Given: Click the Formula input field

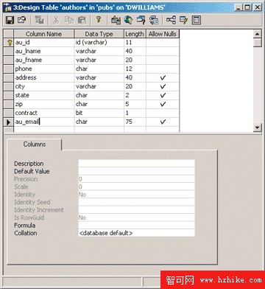Looking at the screenshot, I should pos(136,226).
